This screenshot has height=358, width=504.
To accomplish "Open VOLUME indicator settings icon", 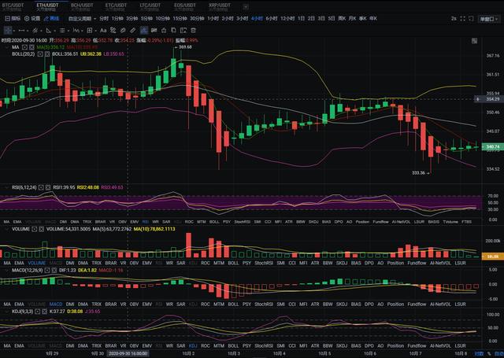I will point(35,229).
